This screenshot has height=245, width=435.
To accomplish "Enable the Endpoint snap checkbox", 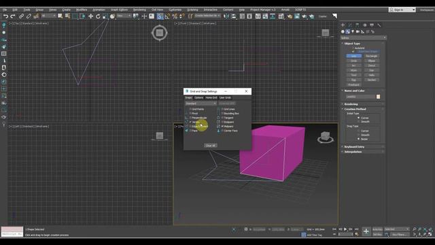I will click(222, 122).
